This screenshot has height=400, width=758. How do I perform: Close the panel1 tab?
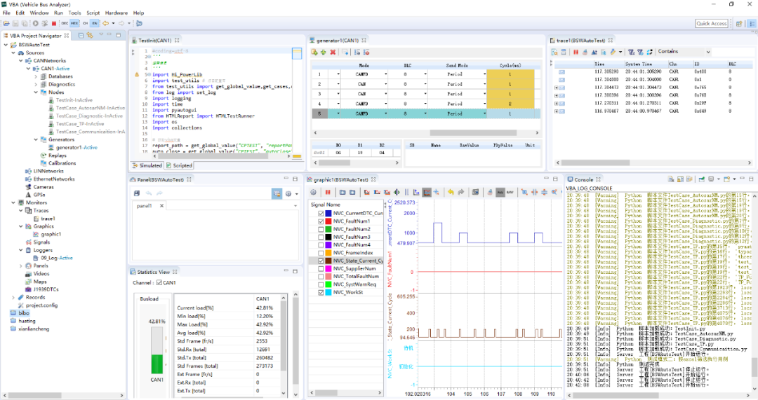click(x=161, y=205)
